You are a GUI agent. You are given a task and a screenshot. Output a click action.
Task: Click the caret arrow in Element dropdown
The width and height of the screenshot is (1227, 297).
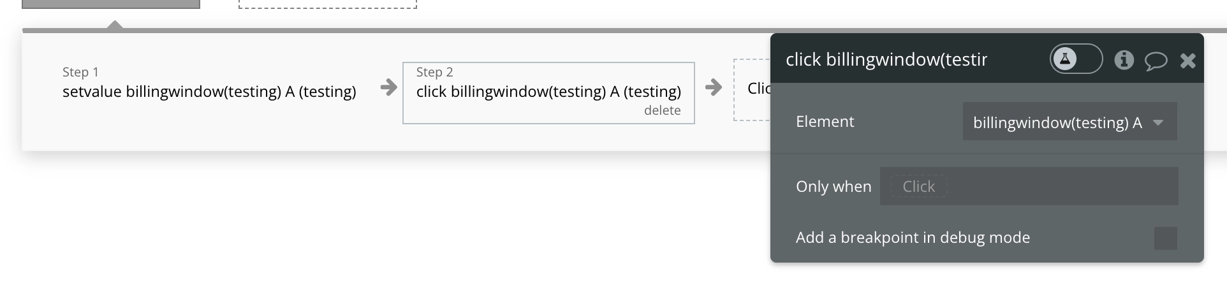(1158, 122)
